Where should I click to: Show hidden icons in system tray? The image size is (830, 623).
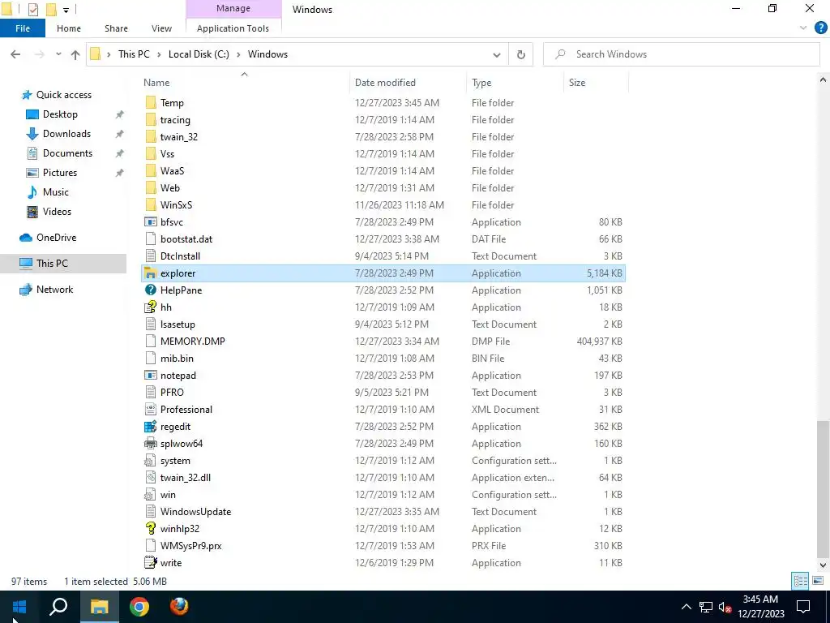(x=686, y=607)
